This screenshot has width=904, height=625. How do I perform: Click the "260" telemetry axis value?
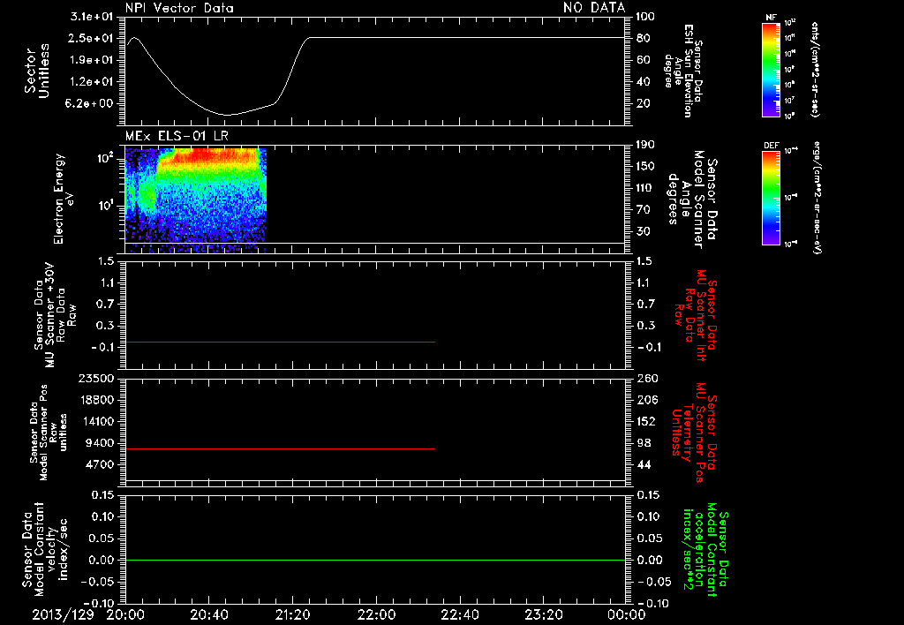click(x=647, y=378)
